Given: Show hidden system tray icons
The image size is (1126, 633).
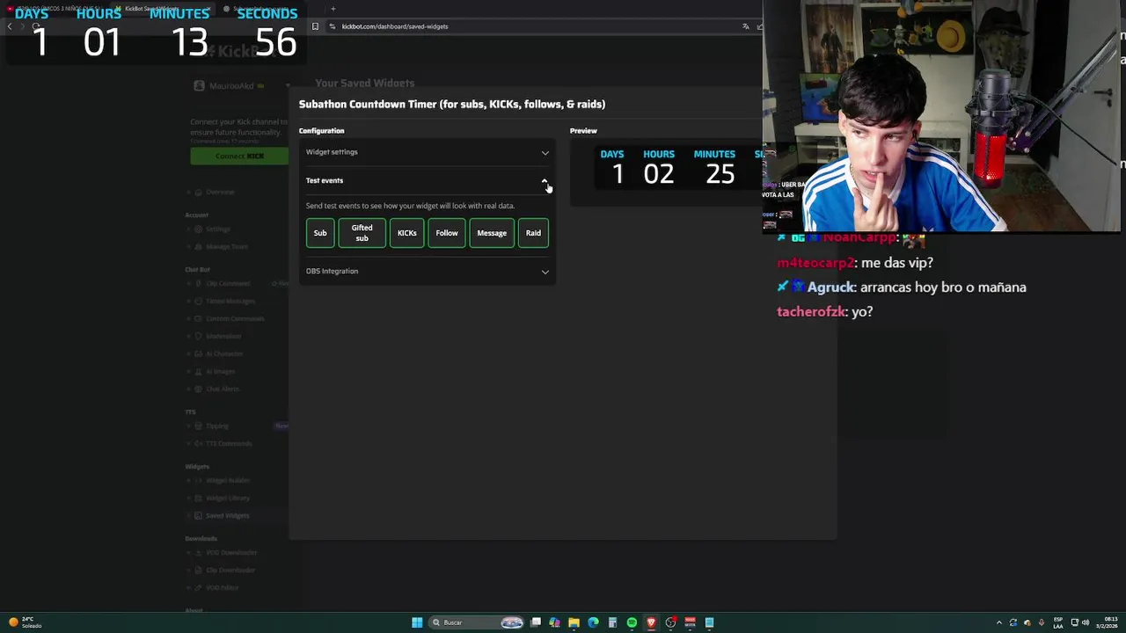Looking at the screenshot, I should 998,622.
